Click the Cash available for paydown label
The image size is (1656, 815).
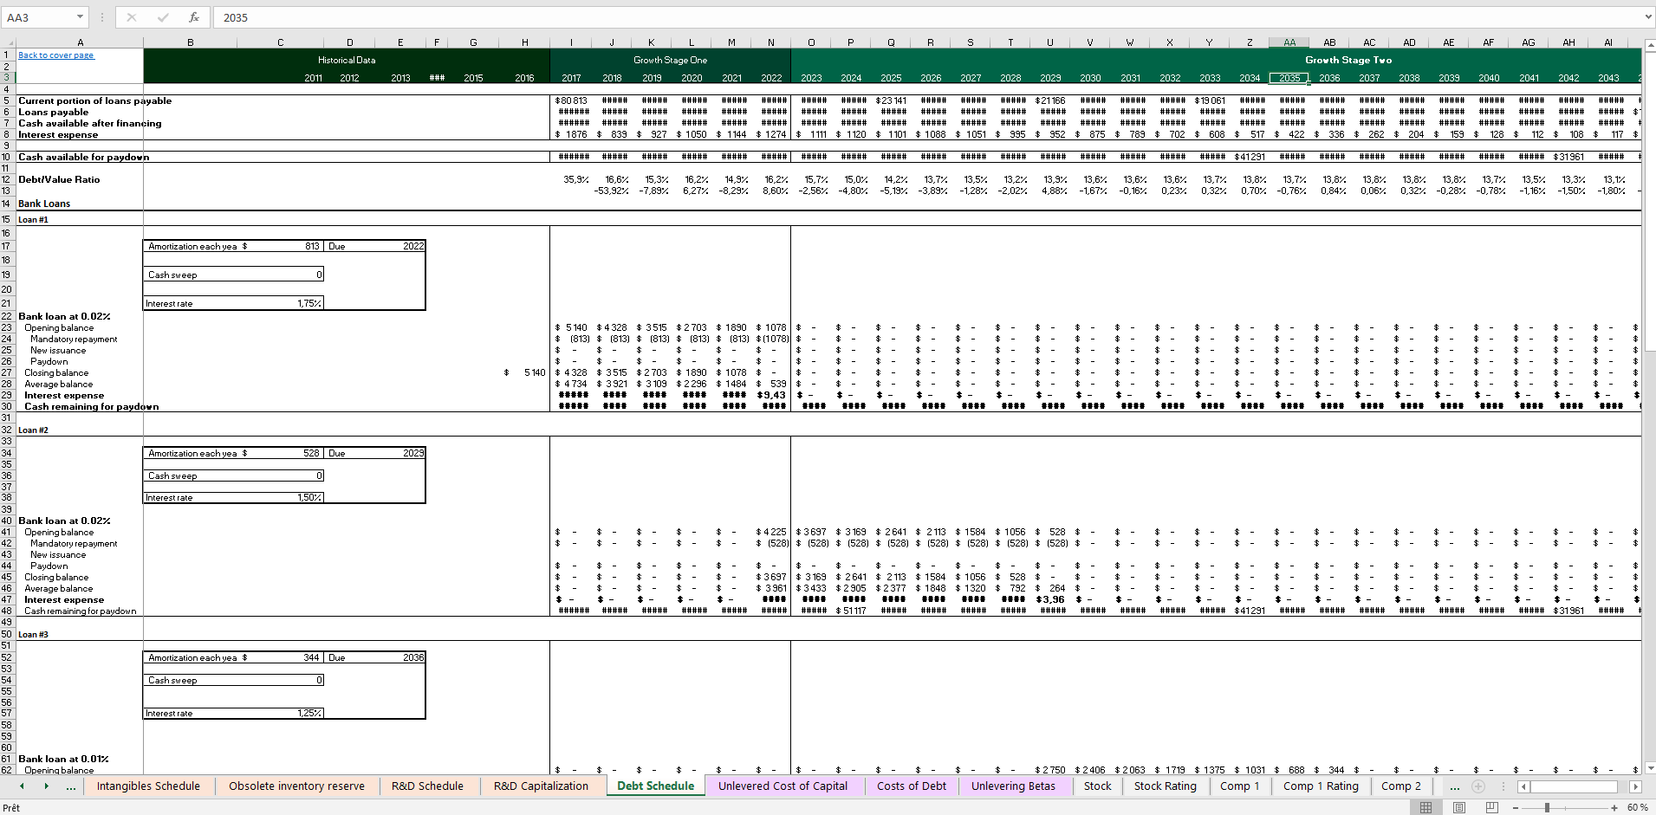[84, 157]
